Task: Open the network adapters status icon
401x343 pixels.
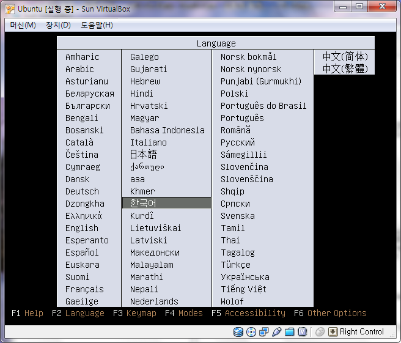Action: (264, 332)
